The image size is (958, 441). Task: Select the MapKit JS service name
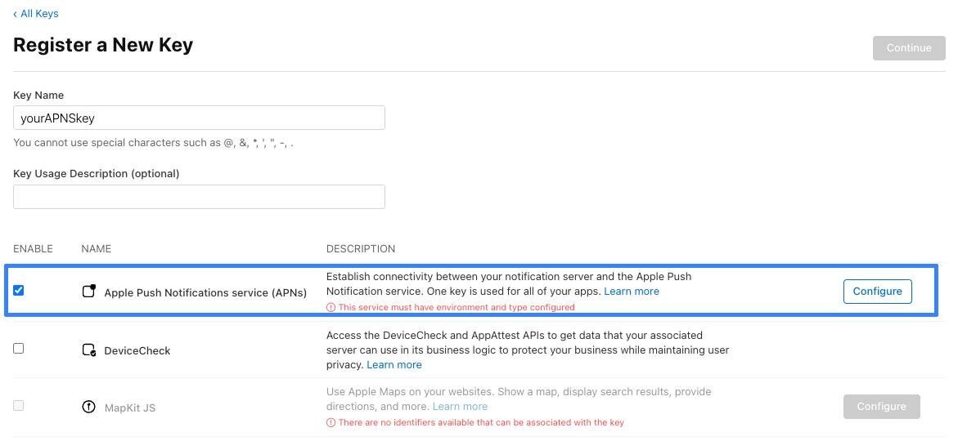[x=130, y=408]
